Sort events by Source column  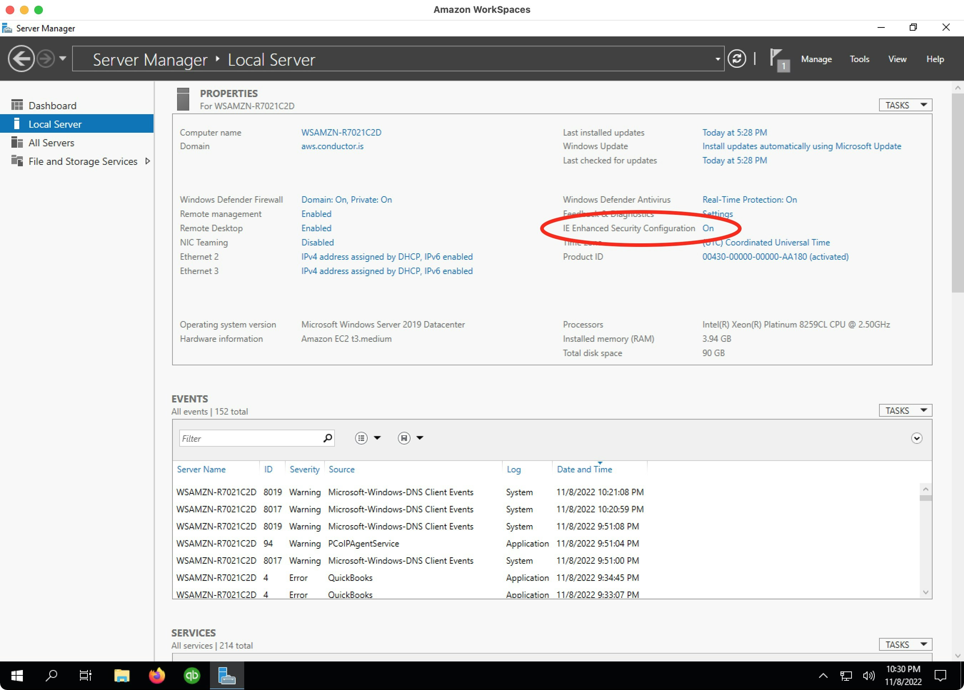(341, 469)
